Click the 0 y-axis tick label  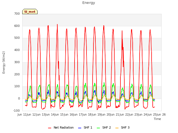tap(19, 99)
